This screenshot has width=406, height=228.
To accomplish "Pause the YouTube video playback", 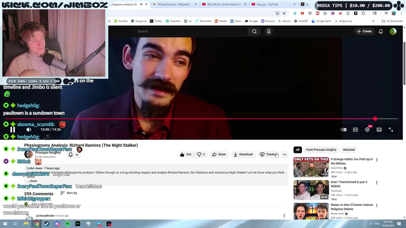I will coord(13,130).
